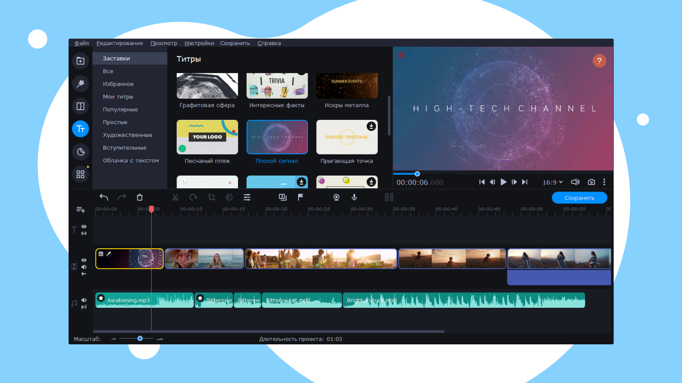Select the Bright_Future.mp3 audio clip
The width and height of the screenshot is (682, 383).
point(464,300)
